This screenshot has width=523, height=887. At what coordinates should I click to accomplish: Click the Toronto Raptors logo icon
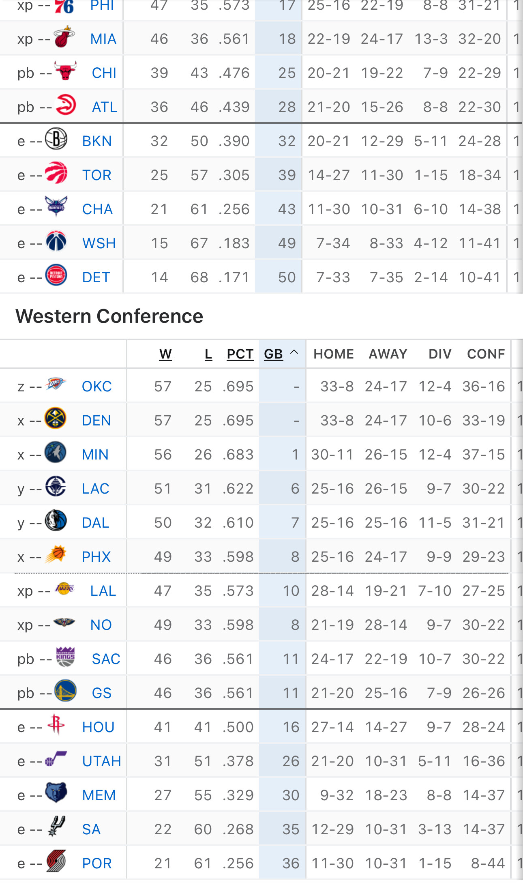56,173
